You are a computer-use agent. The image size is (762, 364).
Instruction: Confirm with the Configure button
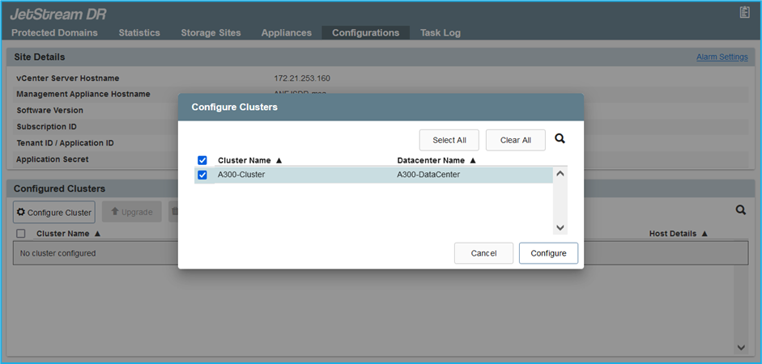548,253
